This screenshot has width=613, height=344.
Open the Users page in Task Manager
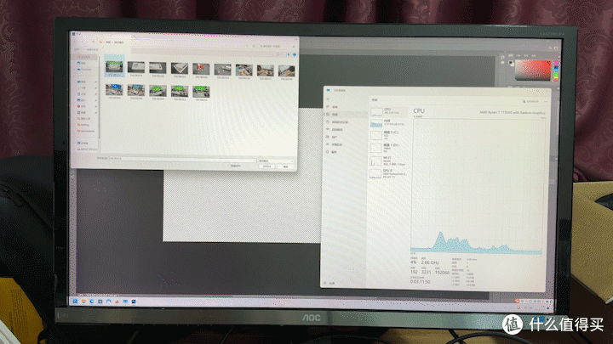[x=345, y=137]
